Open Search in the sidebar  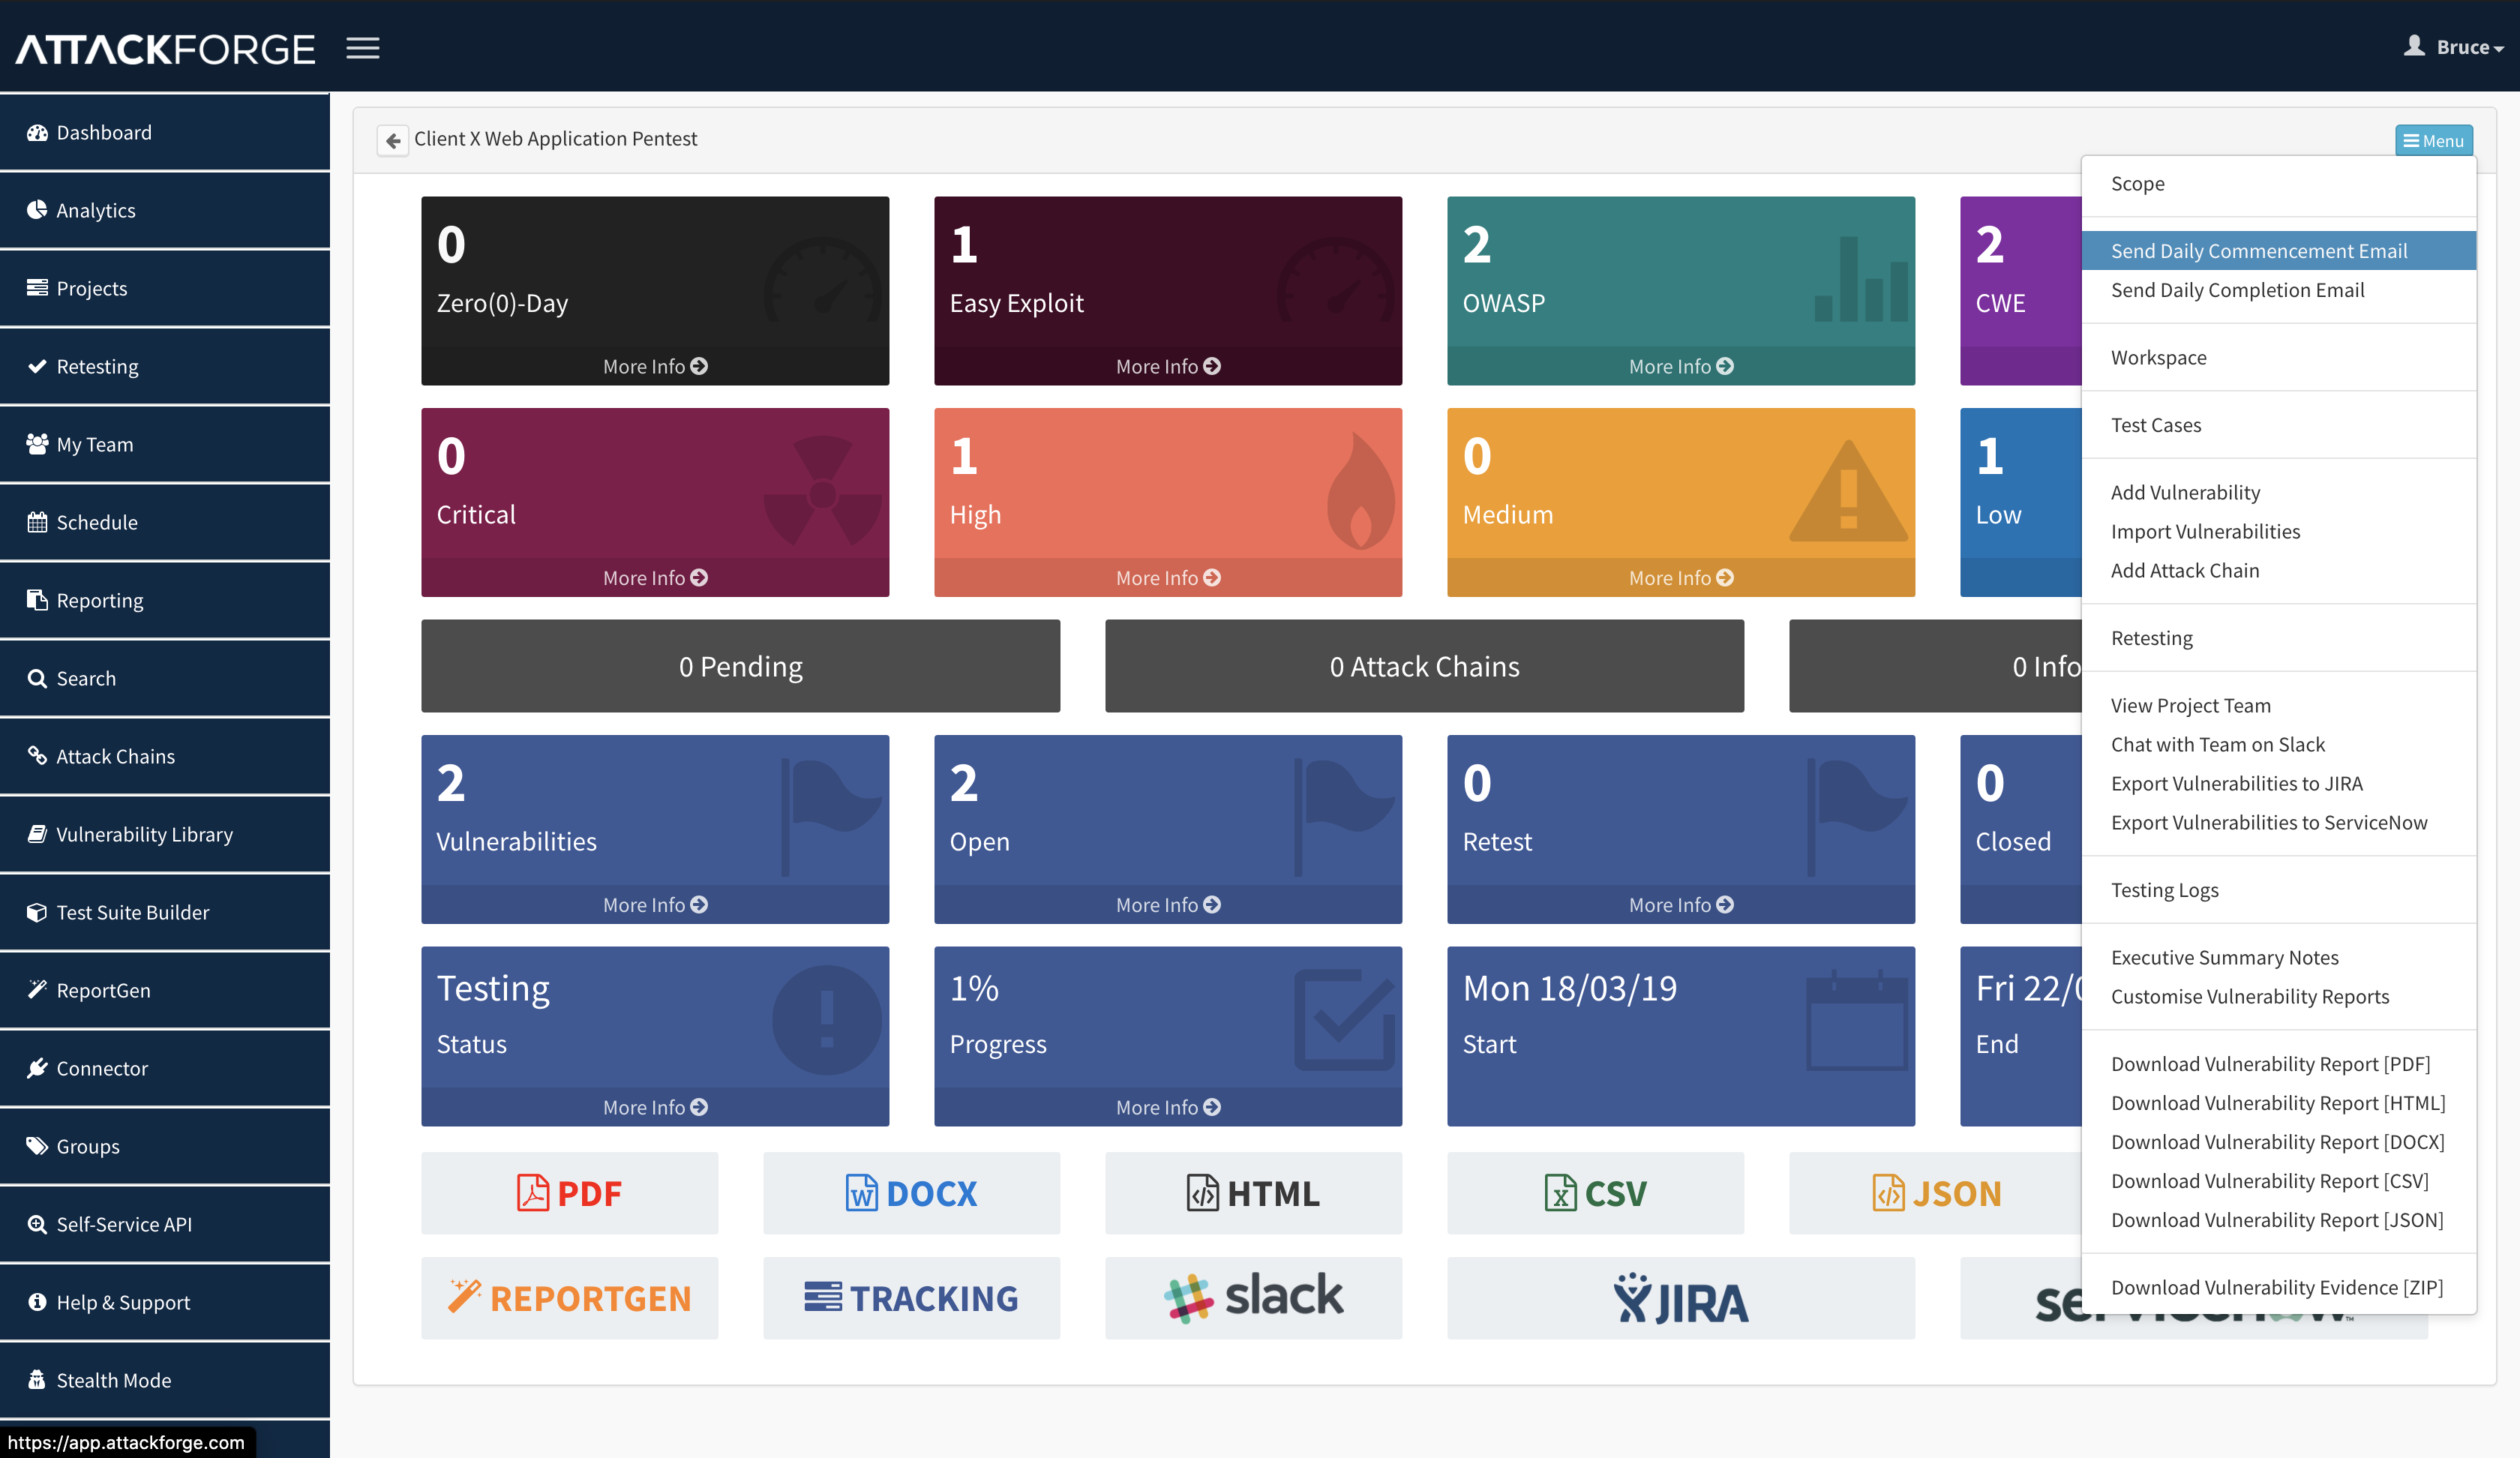point(165,678)
